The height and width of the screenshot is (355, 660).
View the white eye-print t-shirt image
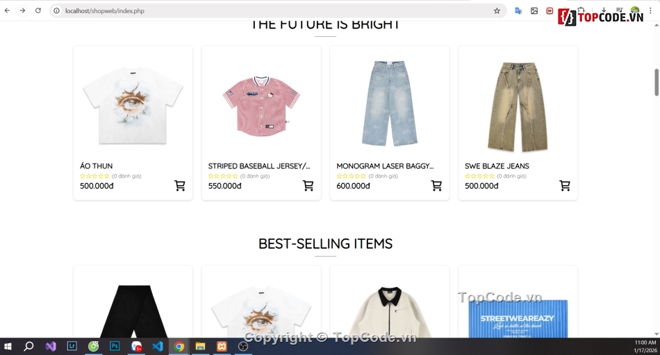click(133, 105)
